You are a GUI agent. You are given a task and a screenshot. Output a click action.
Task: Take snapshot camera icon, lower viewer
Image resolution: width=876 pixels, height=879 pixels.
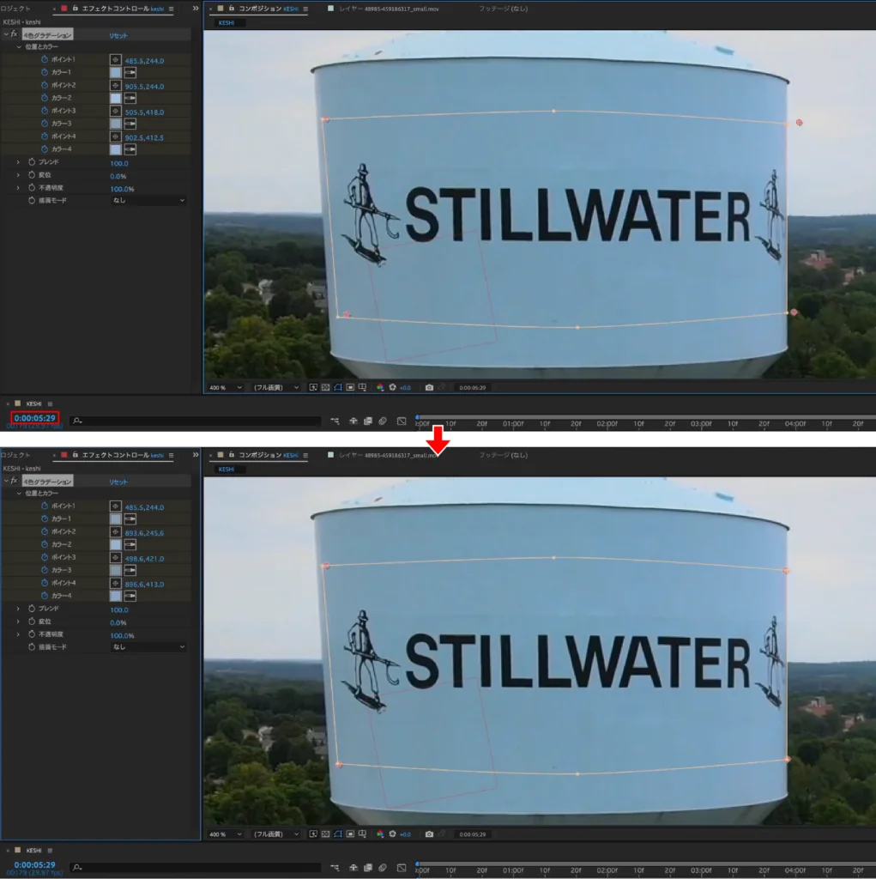pos(429,834)
